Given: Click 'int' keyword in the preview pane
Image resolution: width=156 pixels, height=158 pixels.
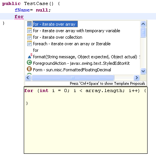Looking at the screenshot, I should point(44,91).
